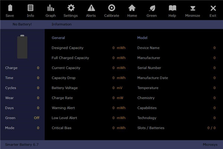This screenshot has height=149, width=223.
Task: Select the Mode value in sidebar
Action: pyautogui.click(x=38, y=128)
